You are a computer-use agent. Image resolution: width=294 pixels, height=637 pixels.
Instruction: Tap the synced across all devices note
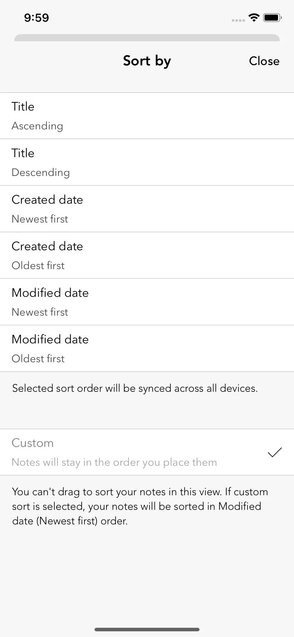coord(135,388)
